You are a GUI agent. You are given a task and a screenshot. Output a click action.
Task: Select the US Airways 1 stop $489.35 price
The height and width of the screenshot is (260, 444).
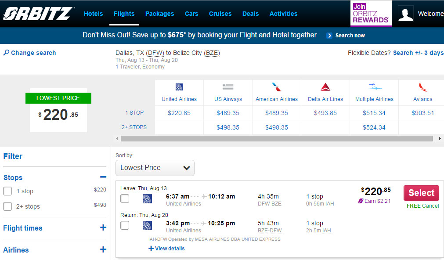[x=228, y=113]
